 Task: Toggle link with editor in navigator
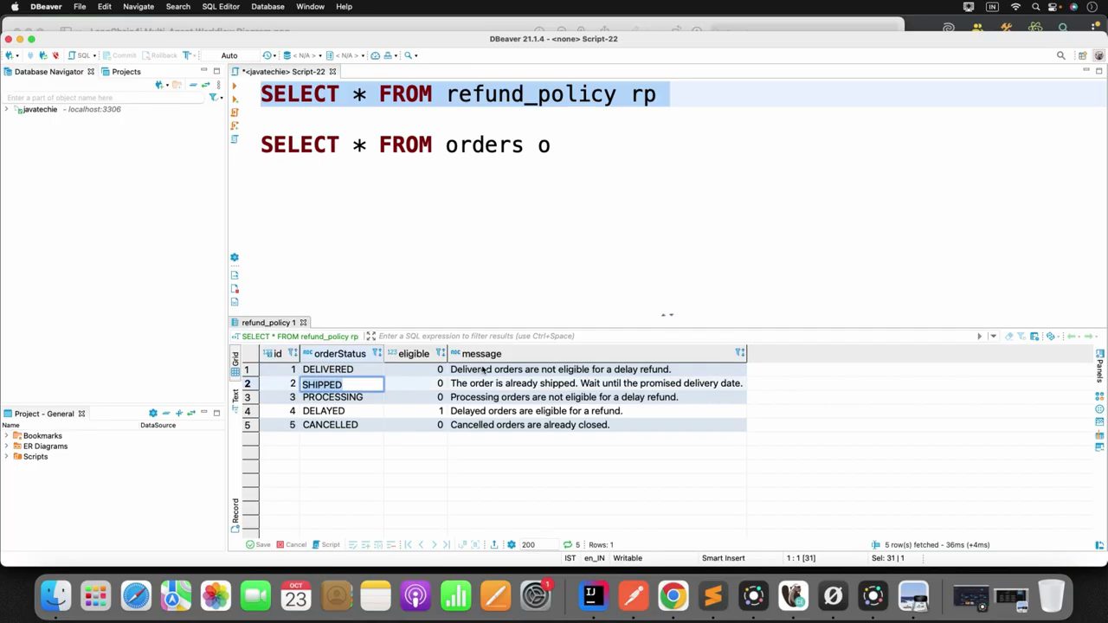(x=205, y=85)
